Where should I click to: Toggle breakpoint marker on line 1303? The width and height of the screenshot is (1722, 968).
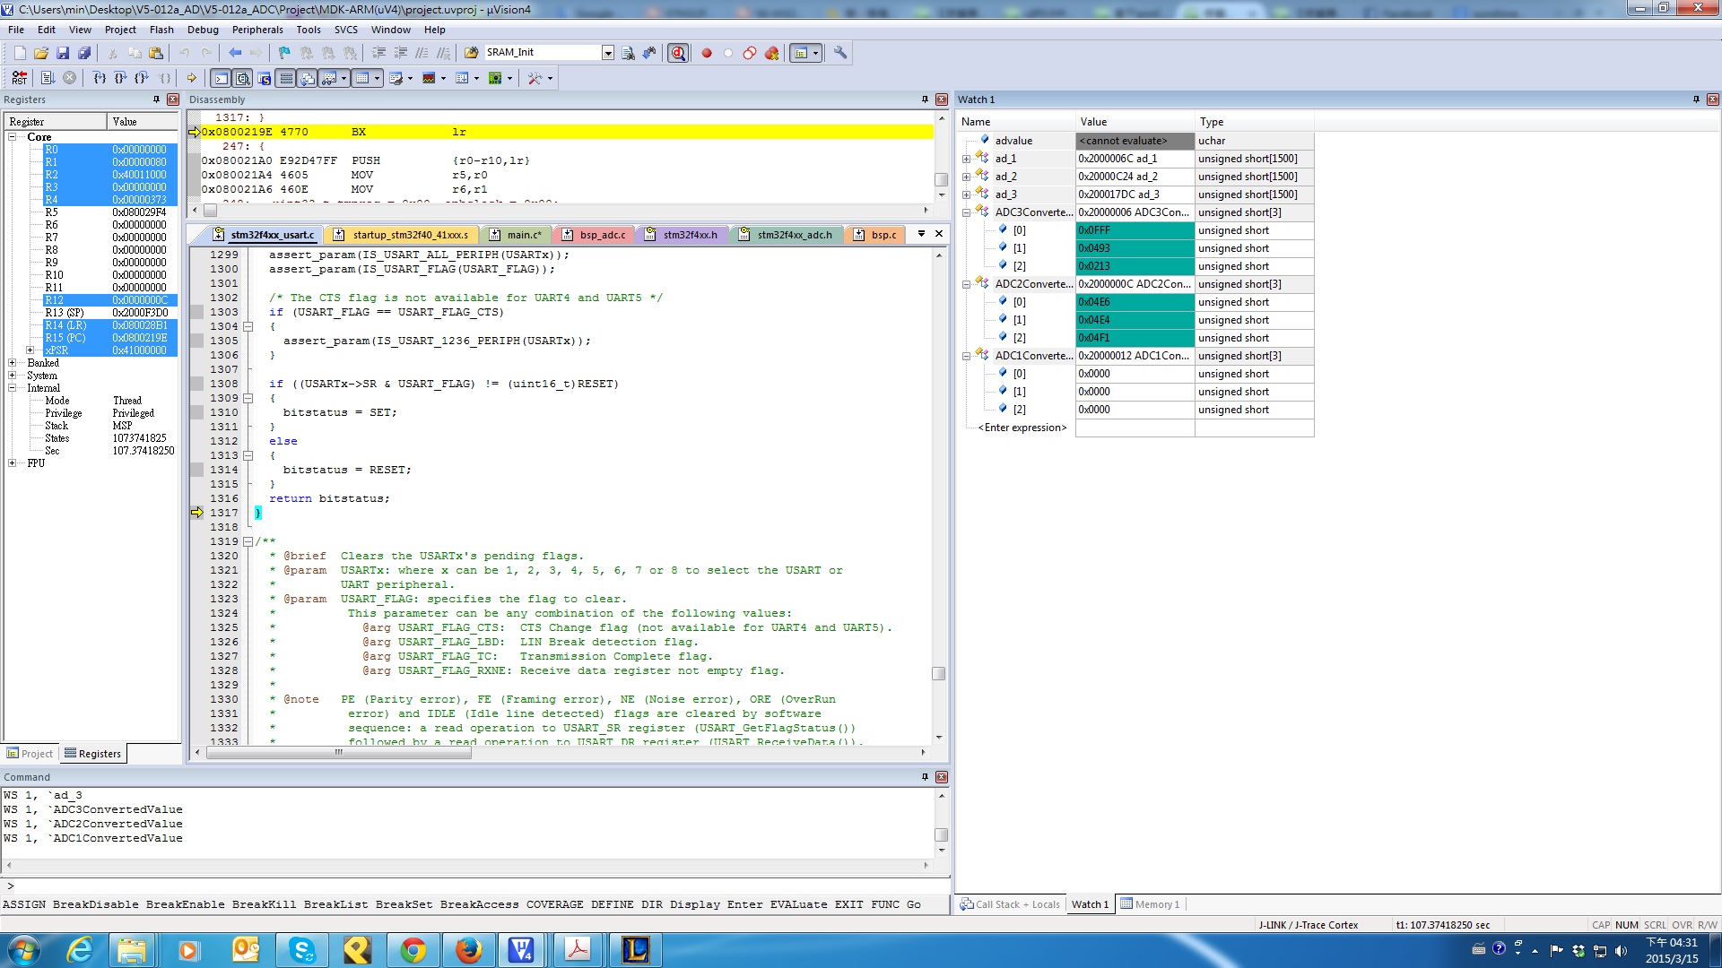(196, 312)
